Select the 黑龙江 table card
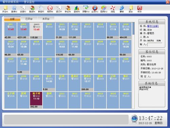The image size is (170, 128). [74, 83]
